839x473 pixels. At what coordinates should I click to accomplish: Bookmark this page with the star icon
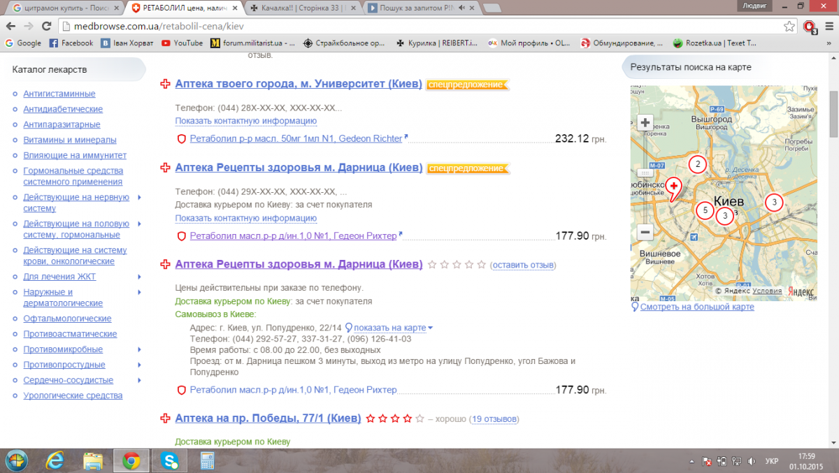coord(789,26)
